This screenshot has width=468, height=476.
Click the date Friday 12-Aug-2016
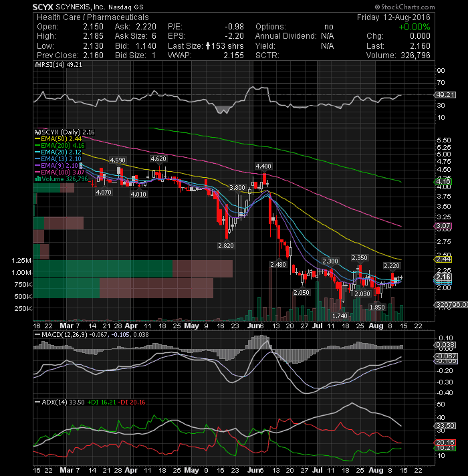pyautogui.click(x=394, y=17)
